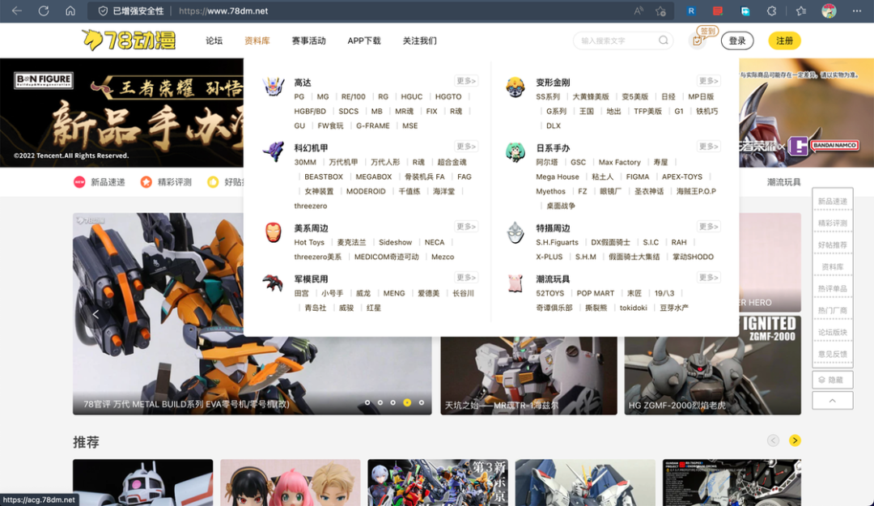Click the Miku icon beside 日系手办
The height and width of the screenshot is (506, 874).
pos(515,151)
